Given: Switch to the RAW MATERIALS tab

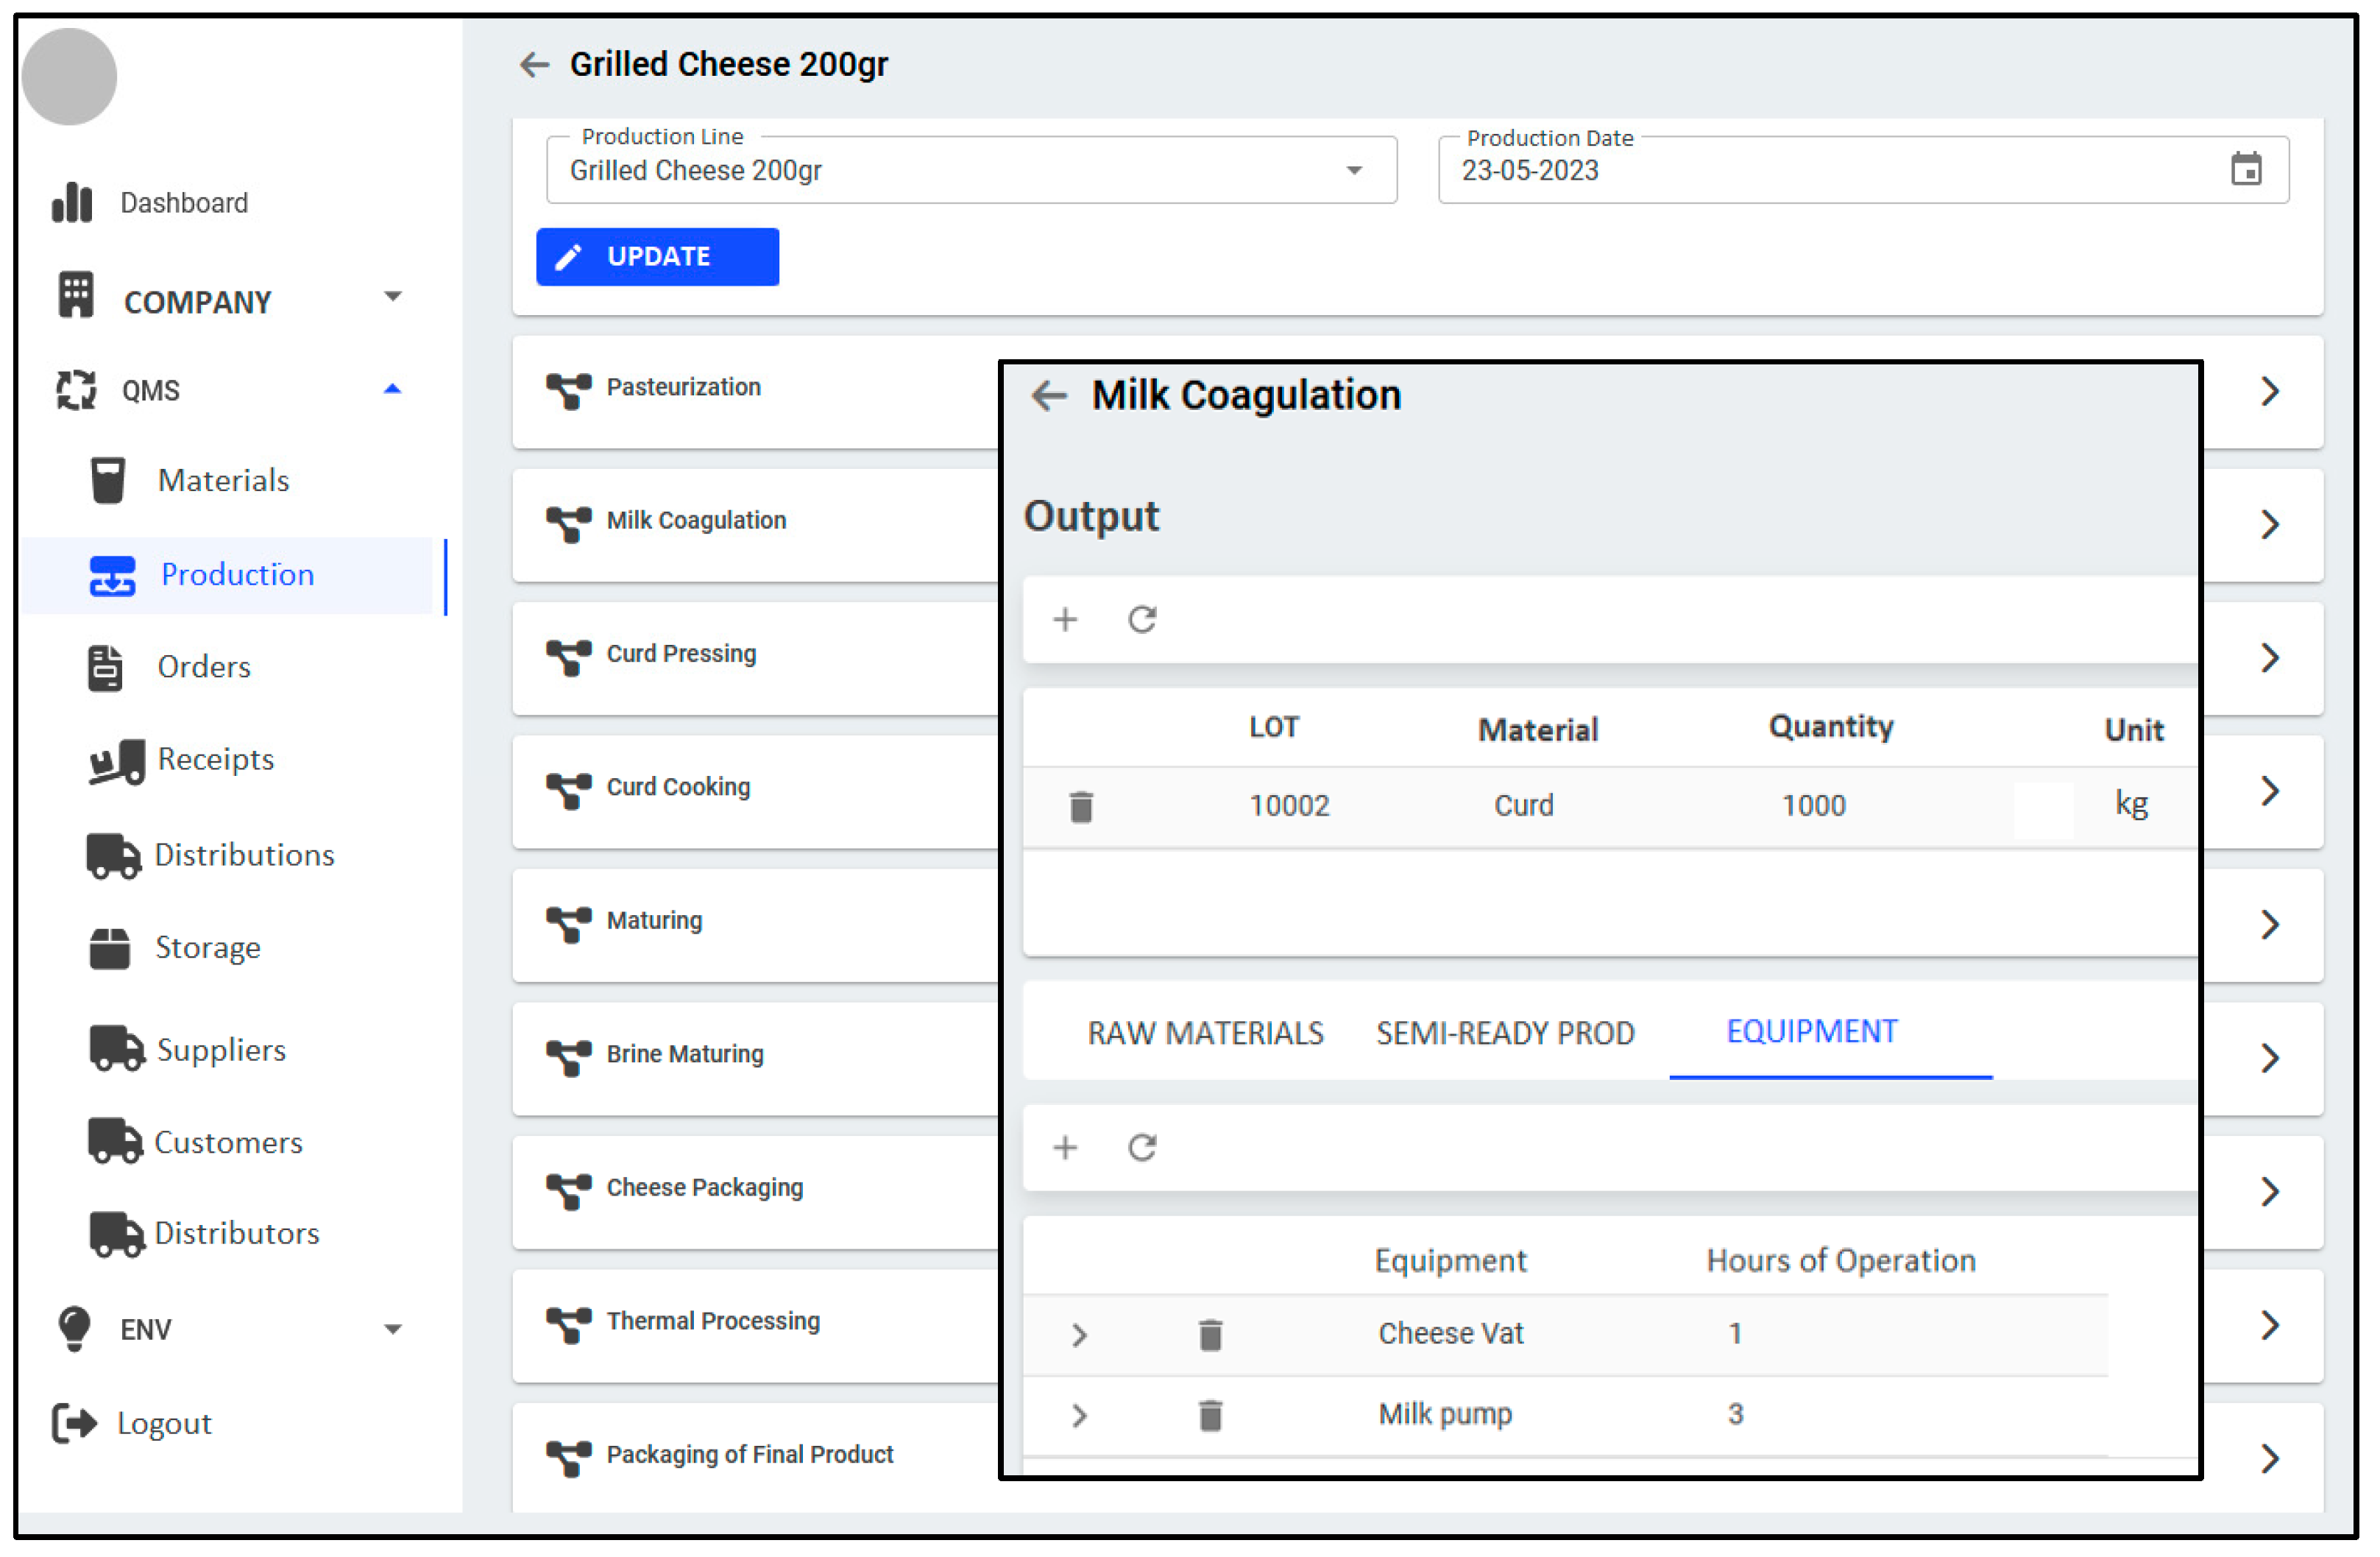Looking at the screenshot, I should [x=1205, y=1033].
